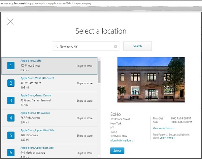Click Ships to store for Grand Central row
Image resolution: width=202 pixels, height=159 pixels.
[85, 101]
